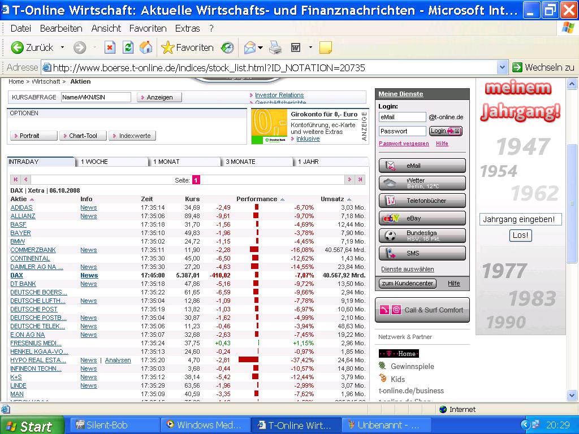Screen dimensions: 579x434
Task: Switch to the 3 MONATE tab
Action: [x=257, y=162]
